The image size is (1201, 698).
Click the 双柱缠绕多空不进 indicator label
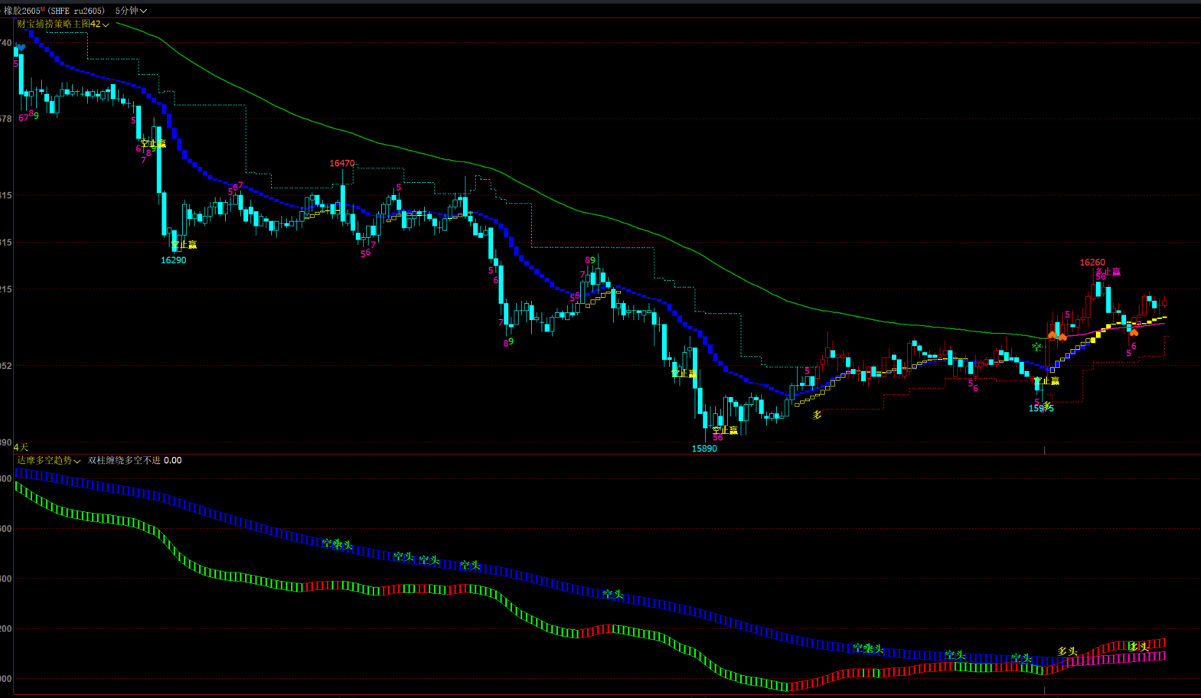(x=124, y=461)
